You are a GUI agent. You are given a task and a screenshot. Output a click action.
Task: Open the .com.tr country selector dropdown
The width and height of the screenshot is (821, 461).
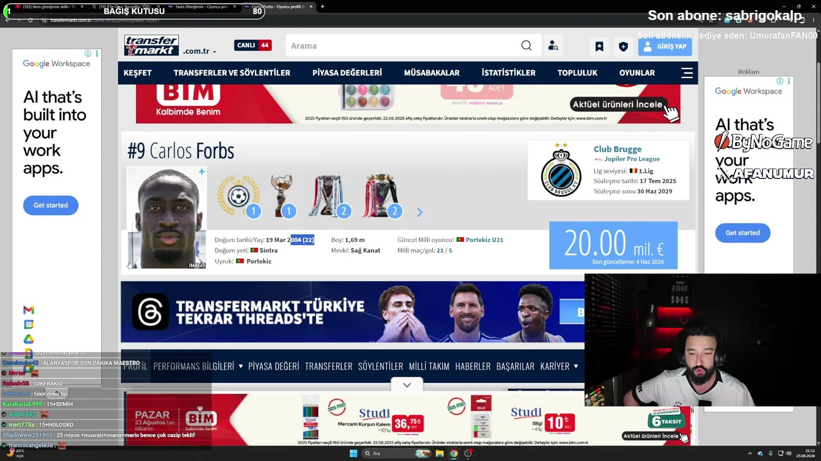[x=199, y=51]
